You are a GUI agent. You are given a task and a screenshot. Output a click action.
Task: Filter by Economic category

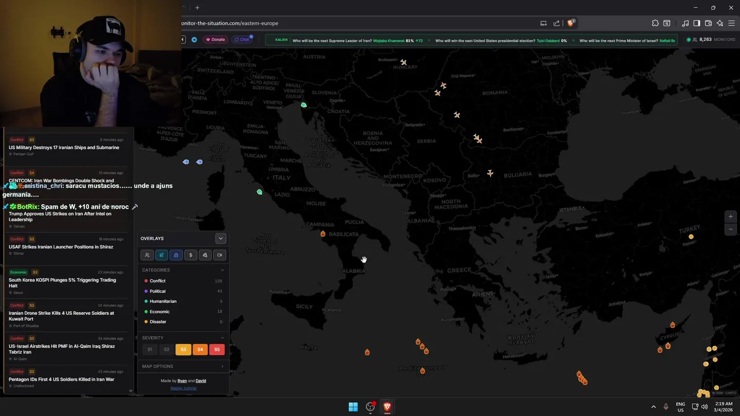(x=183, y=311)
